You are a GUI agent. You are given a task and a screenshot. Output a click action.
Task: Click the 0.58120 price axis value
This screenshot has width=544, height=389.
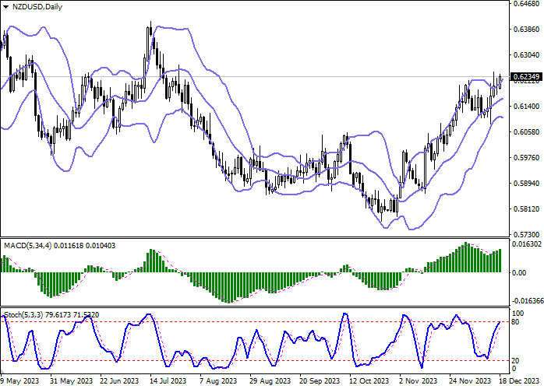click(x=526, y=209)
